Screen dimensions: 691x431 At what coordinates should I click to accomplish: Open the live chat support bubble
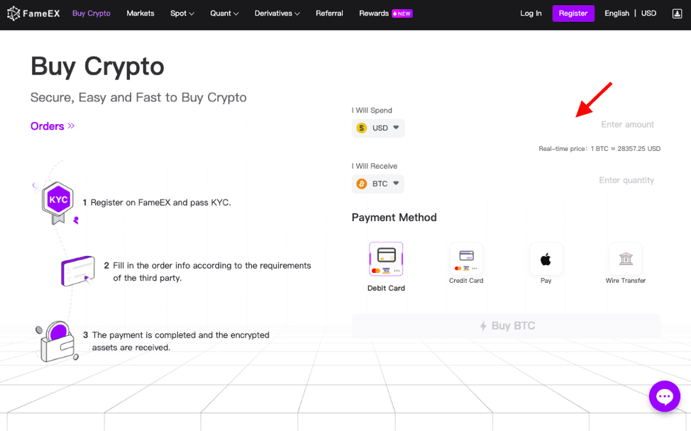[664, 396]
